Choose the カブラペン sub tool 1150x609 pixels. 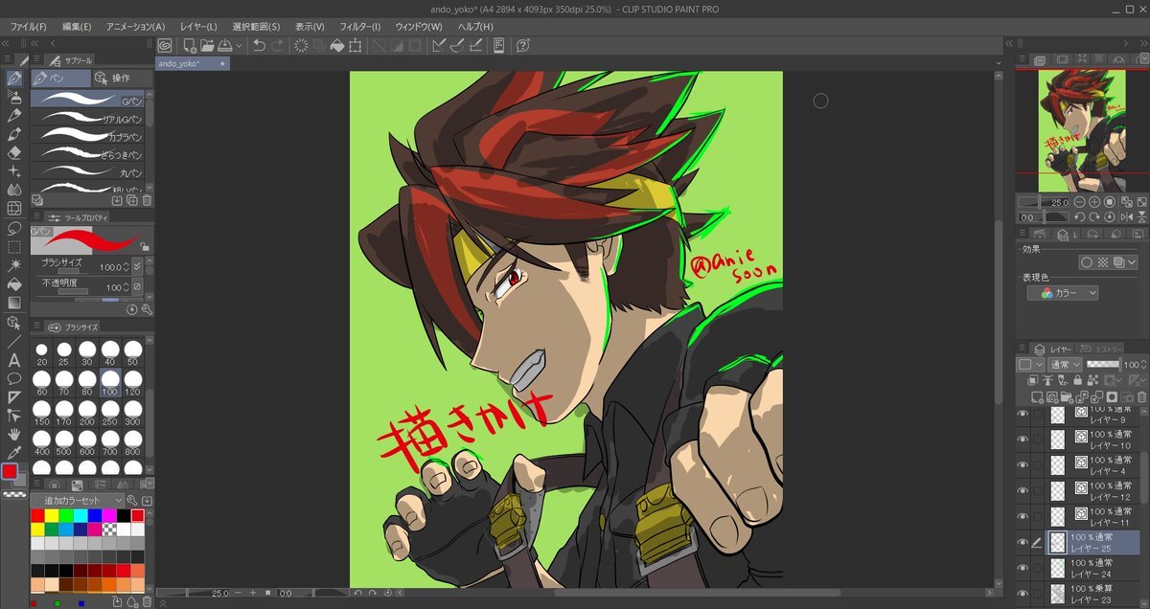tap(88, 136)
